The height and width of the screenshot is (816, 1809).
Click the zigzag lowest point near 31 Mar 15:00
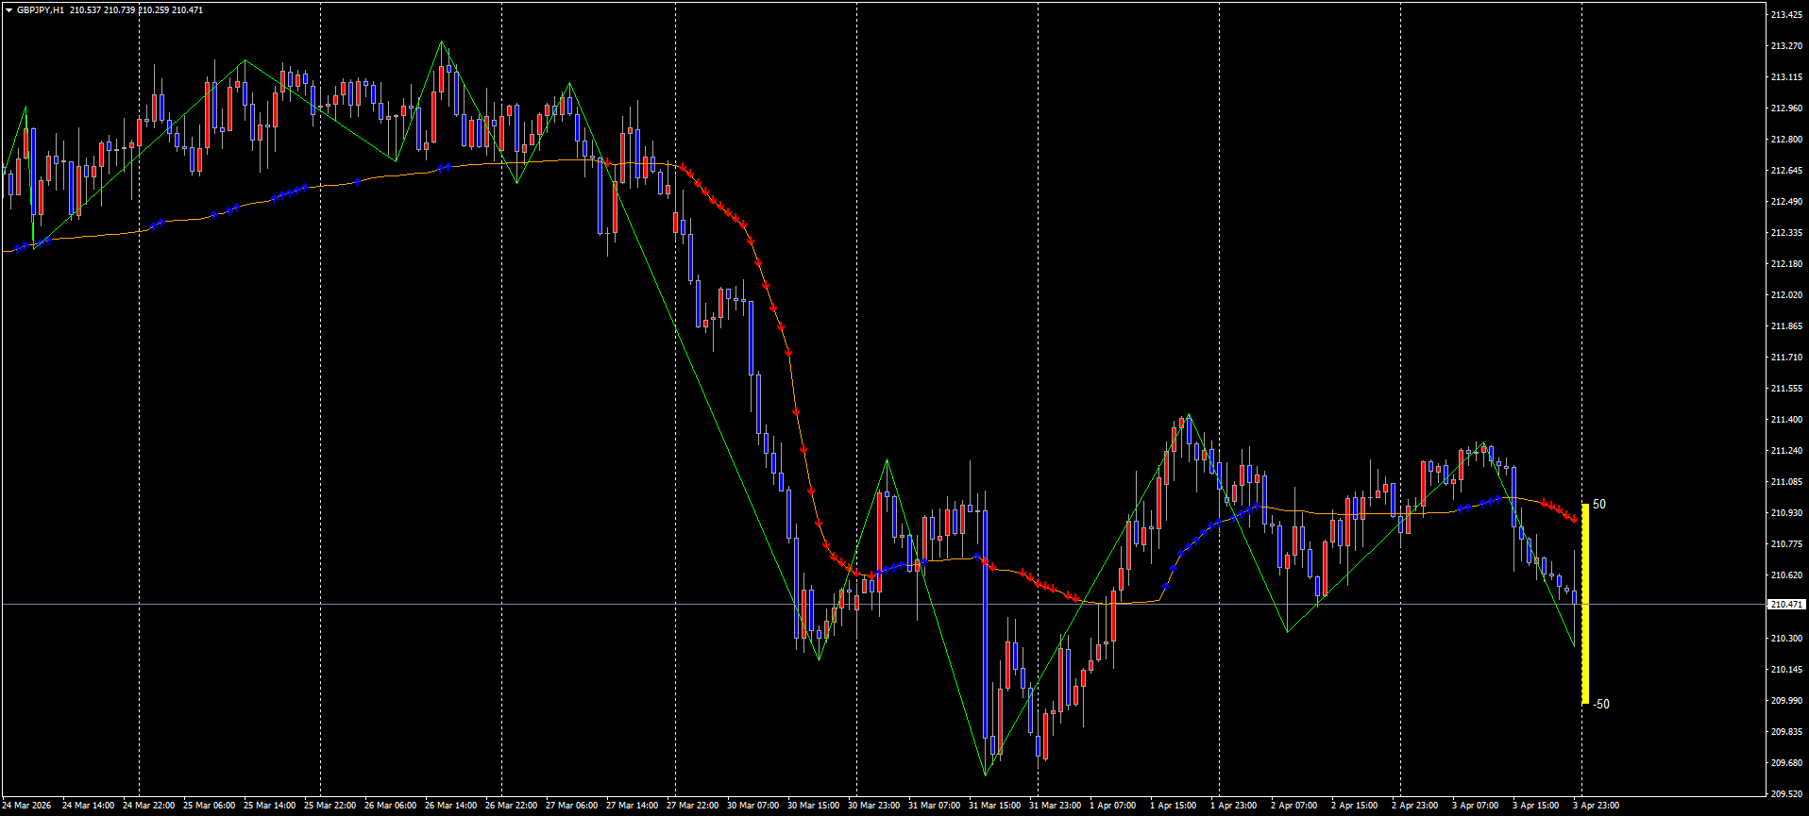coord(986,775)
